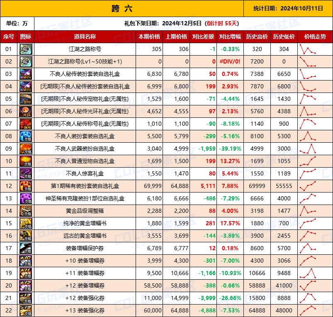
Task: Select the 上期价格 column header
Action: point(176,37)
